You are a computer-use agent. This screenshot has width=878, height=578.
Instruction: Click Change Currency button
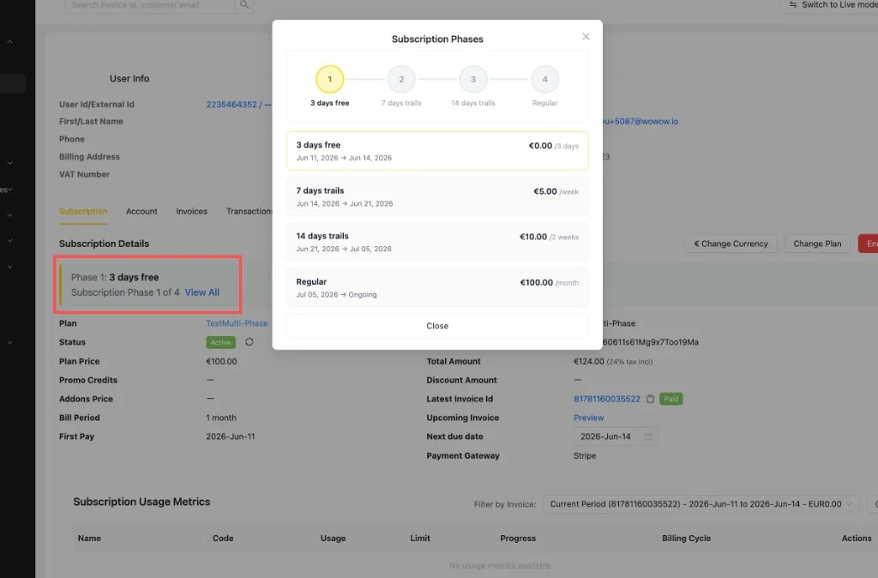(731, 244)
